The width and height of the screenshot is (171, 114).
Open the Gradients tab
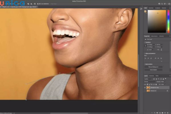click(158, 8)
